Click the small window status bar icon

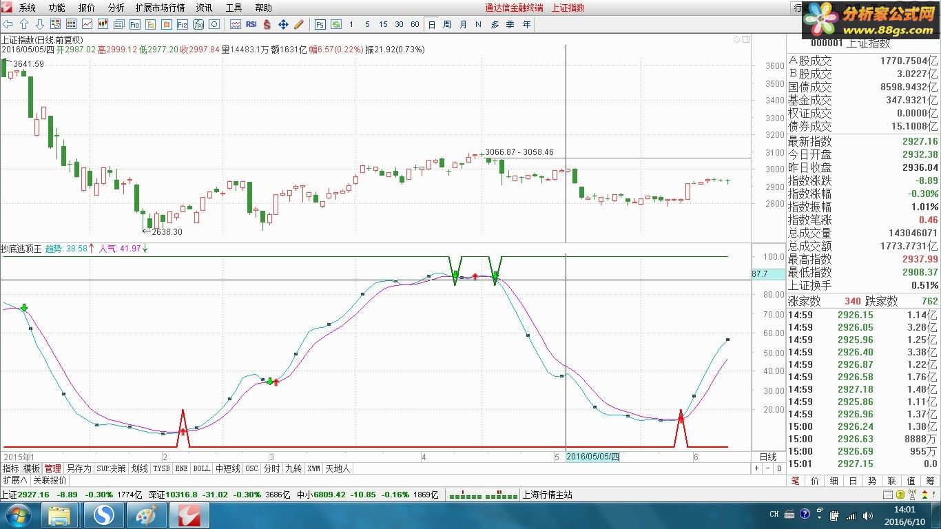(x=888, y=495)
